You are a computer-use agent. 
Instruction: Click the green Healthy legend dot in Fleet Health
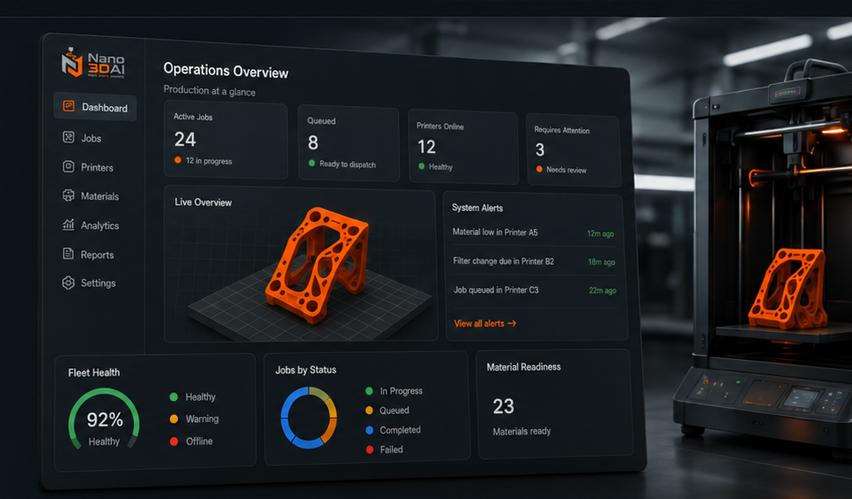[x=174, y=397]
